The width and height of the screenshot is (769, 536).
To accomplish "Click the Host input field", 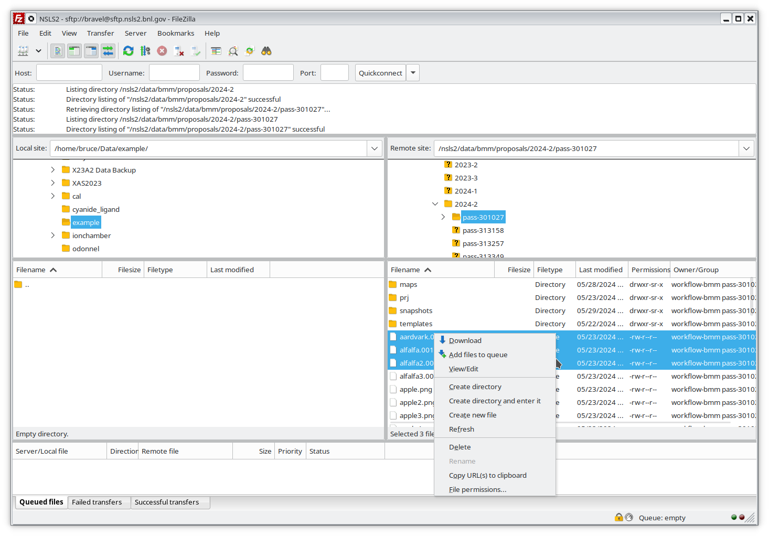I will 69,72.
